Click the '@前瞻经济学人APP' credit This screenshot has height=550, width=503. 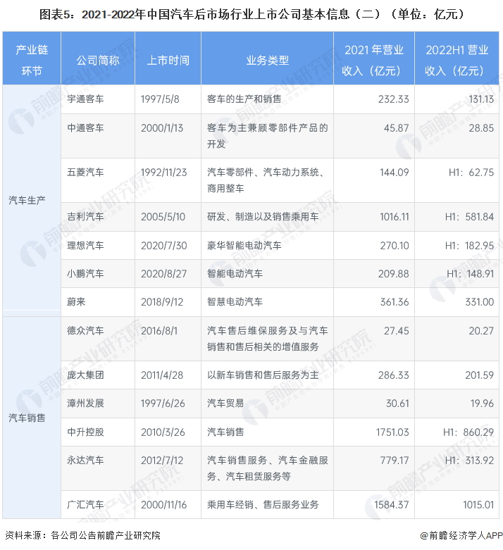[x=461, y=535]
